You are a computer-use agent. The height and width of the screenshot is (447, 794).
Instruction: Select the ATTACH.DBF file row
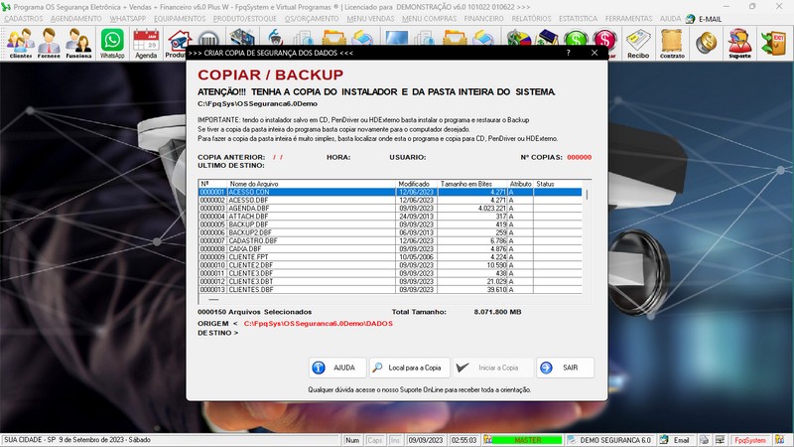point(390,217)
